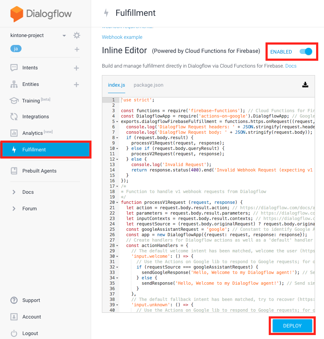324x339 pixels.
Task: Collapse code fold arrow on line 20
Action: tap(117, 203)
